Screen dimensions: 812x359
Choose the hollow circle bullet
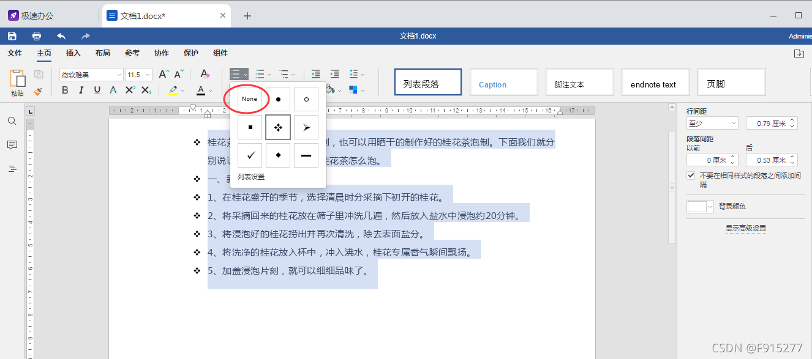pyautogui.click(x=306, y=99)
